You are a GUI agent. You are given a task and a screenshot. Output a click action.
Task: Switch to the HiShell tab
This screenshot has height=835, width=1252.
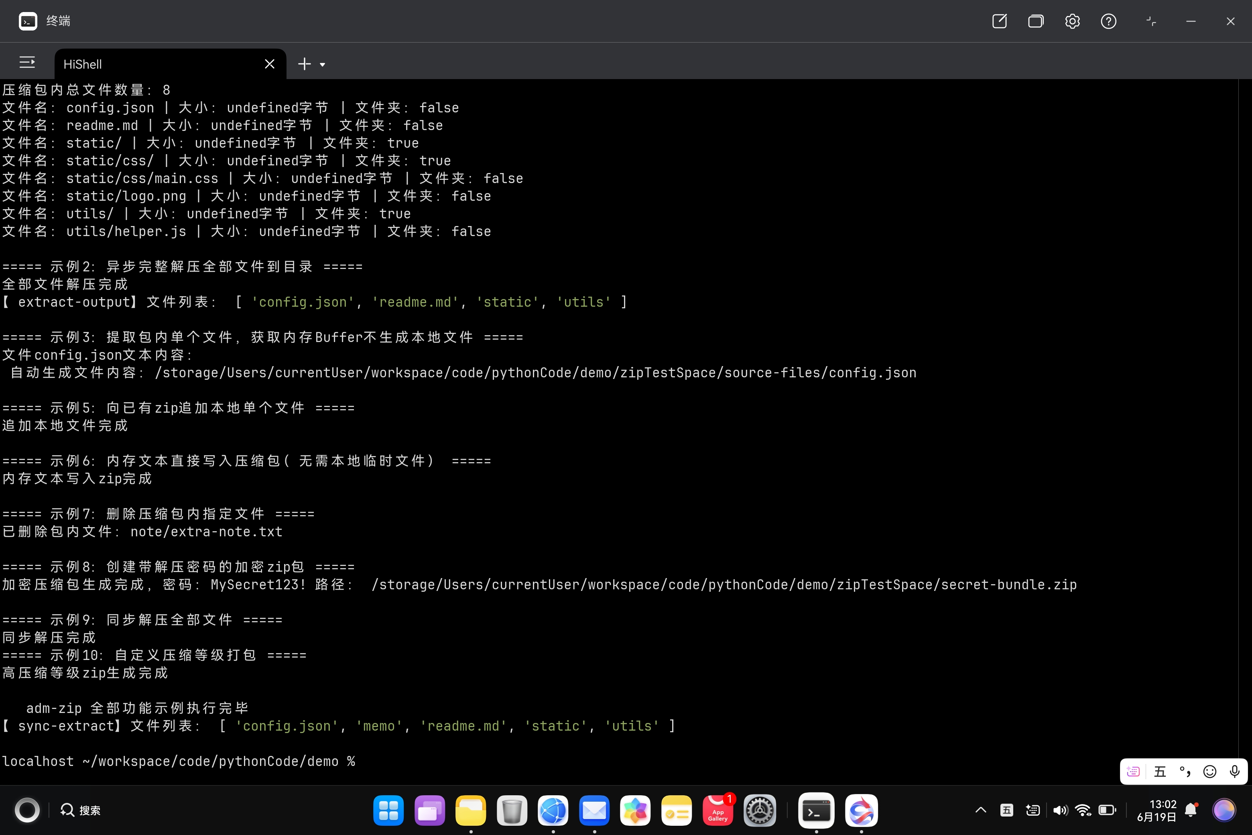170,64
